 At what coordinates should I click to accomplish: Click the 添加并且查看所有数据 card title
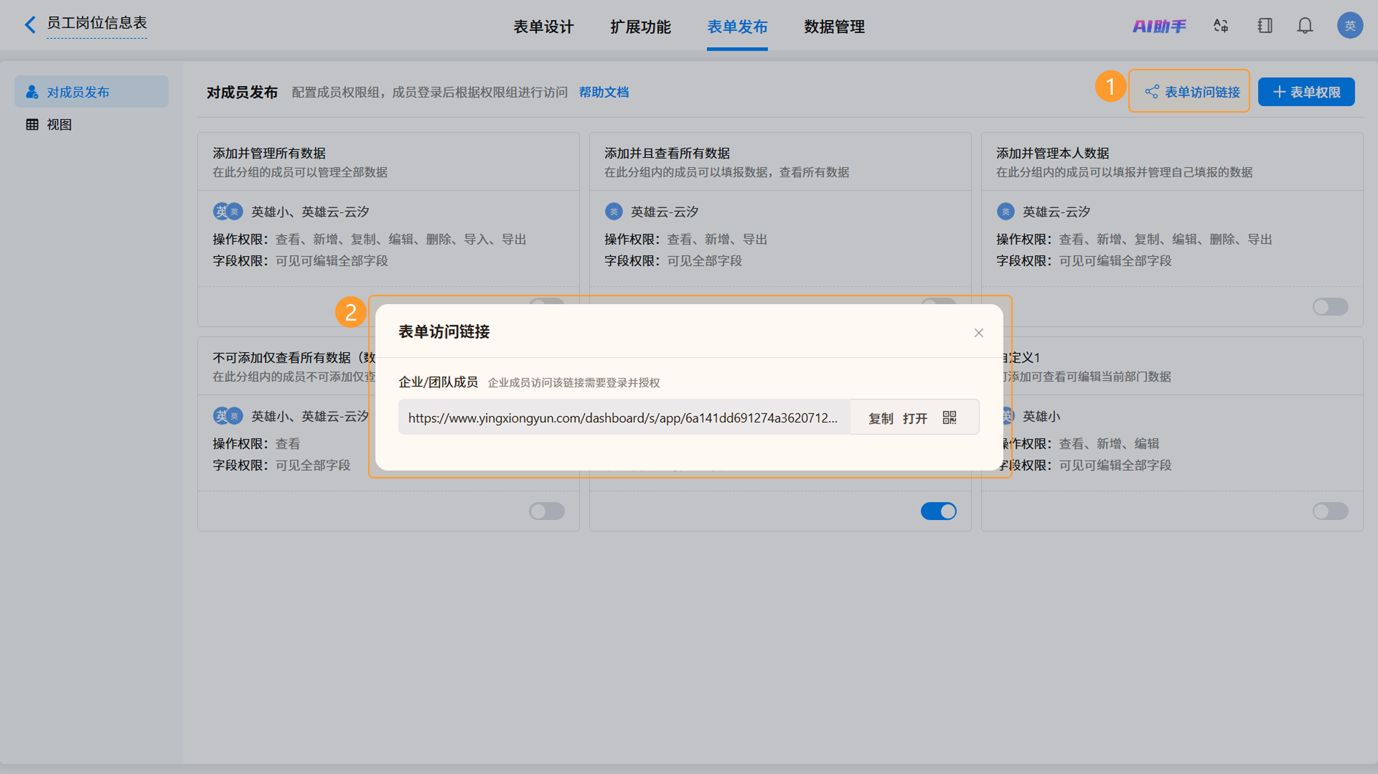667,154
